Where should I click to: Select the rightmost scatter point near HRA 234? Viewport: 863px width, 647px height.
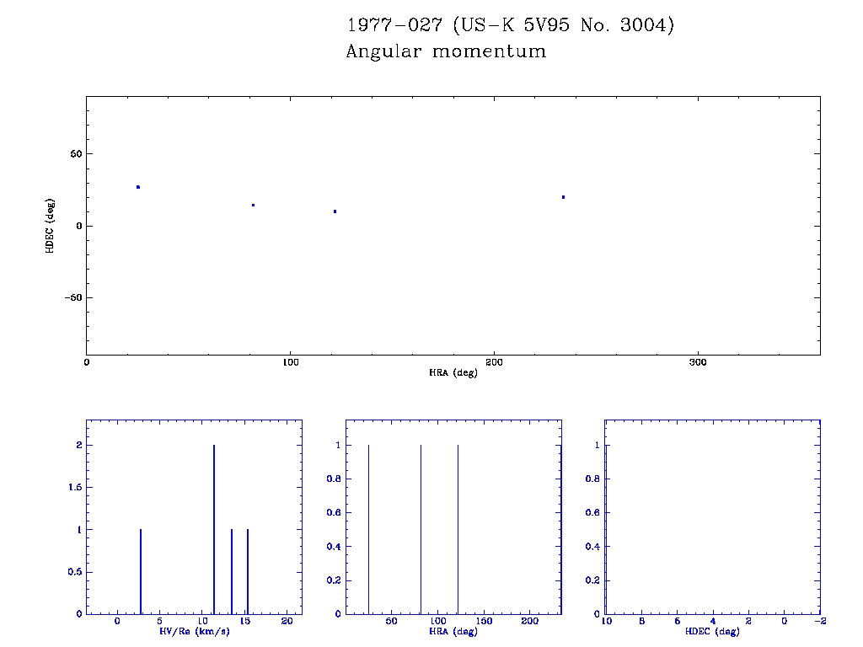click(563, 197)
